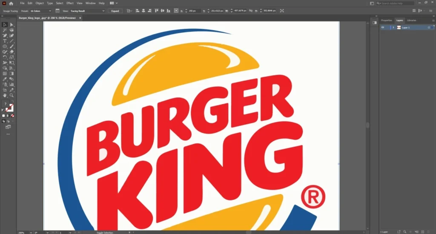The width and height of the screenshot is (436, 234).
Task: Select the Artboard tool
Action: pos(5,90)
